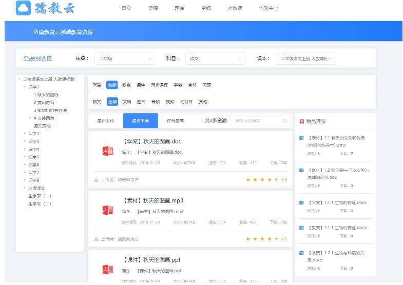The image size is (403, 285).
Task: Click the red file icon for 【素材】秋天的图画.mp3
Action: click(x=107, y=210)
